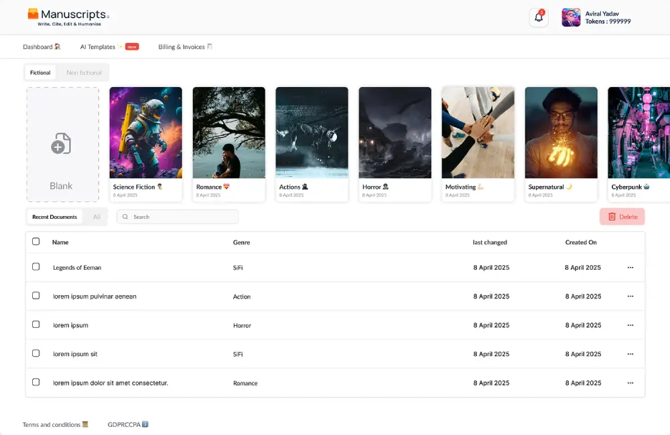
Task: Toggle the select-all checkbox in table header
Action: 36,242
